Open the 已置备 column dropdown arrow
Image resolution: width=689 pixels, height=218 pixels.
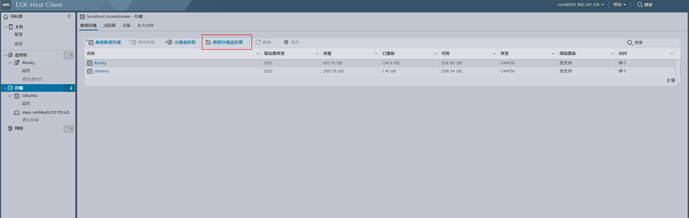click(435, 54)
